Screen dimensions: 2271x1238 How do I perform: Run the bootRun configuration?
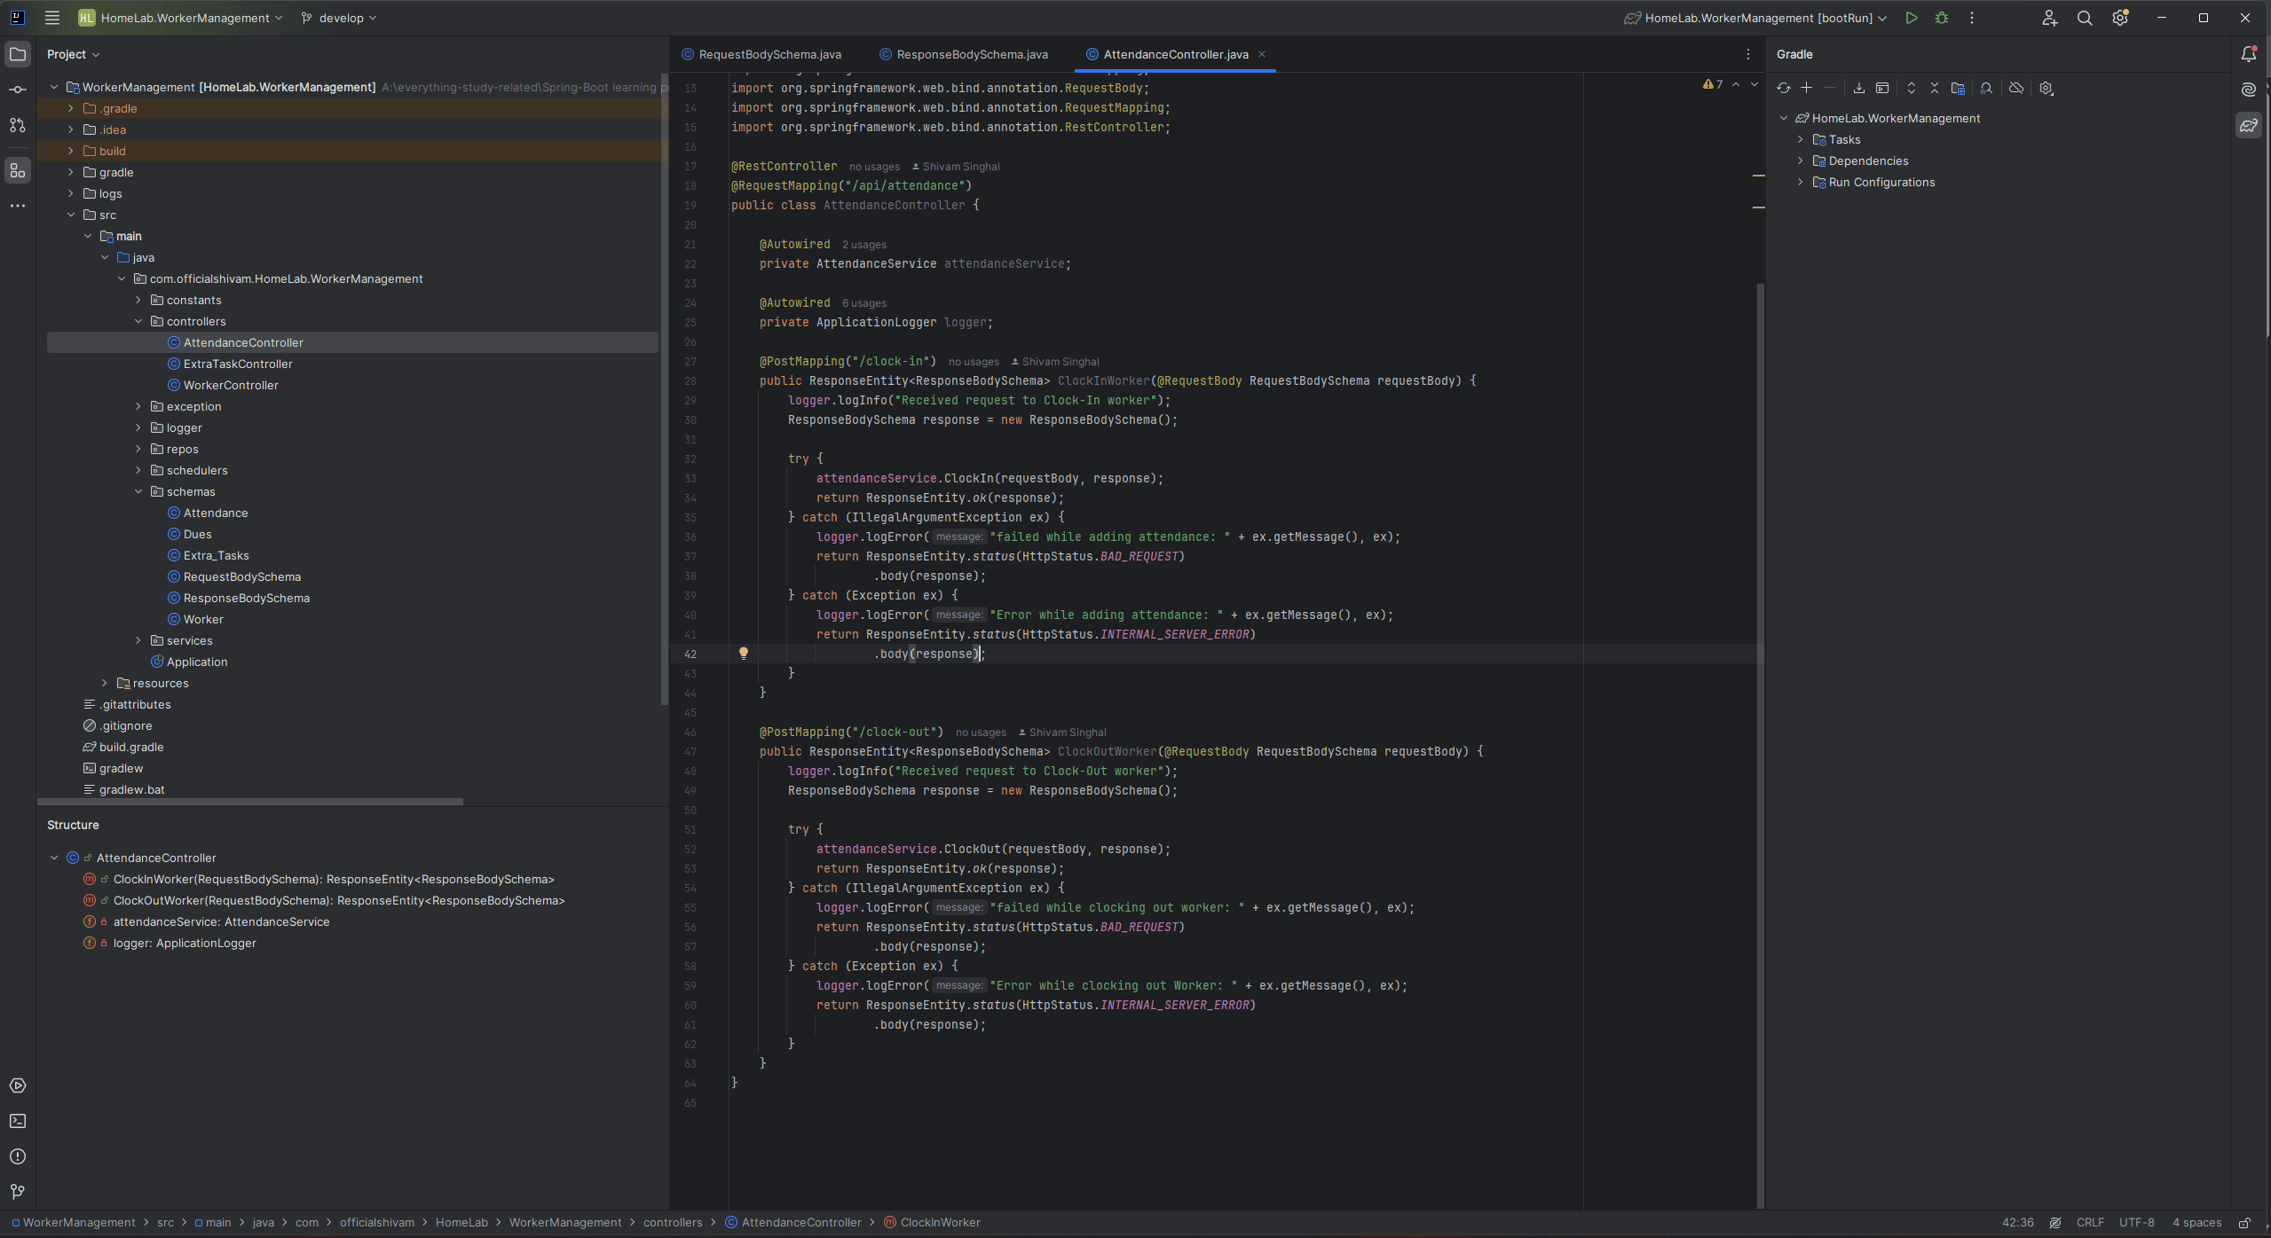pos(1912,18)
